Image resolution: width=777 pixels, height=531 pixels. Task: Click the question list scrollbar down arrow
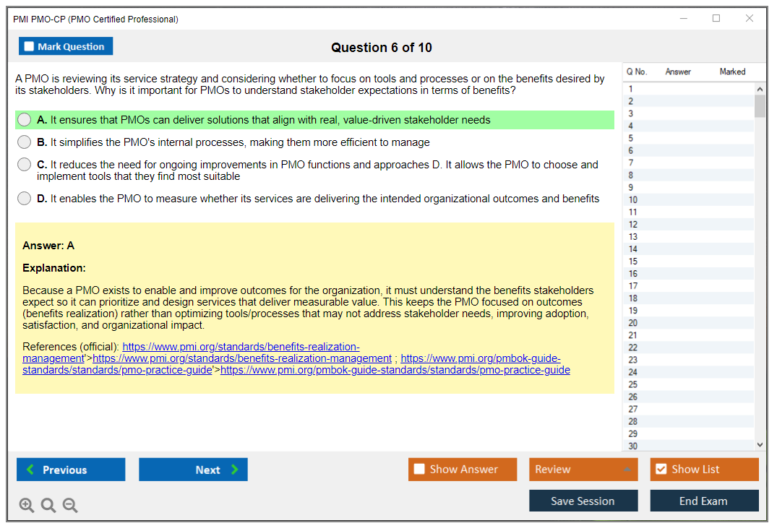pyautogui.click(x=758, y=444)
